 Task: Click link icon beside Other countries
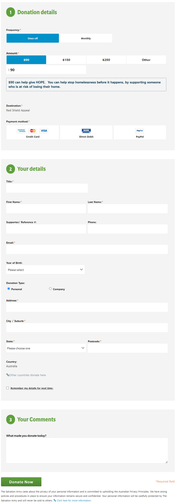8,375
